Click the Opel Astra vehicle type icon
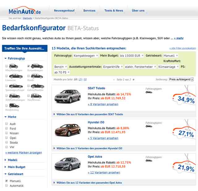Viewport: 198px width, 191px height. coord(149,161)
